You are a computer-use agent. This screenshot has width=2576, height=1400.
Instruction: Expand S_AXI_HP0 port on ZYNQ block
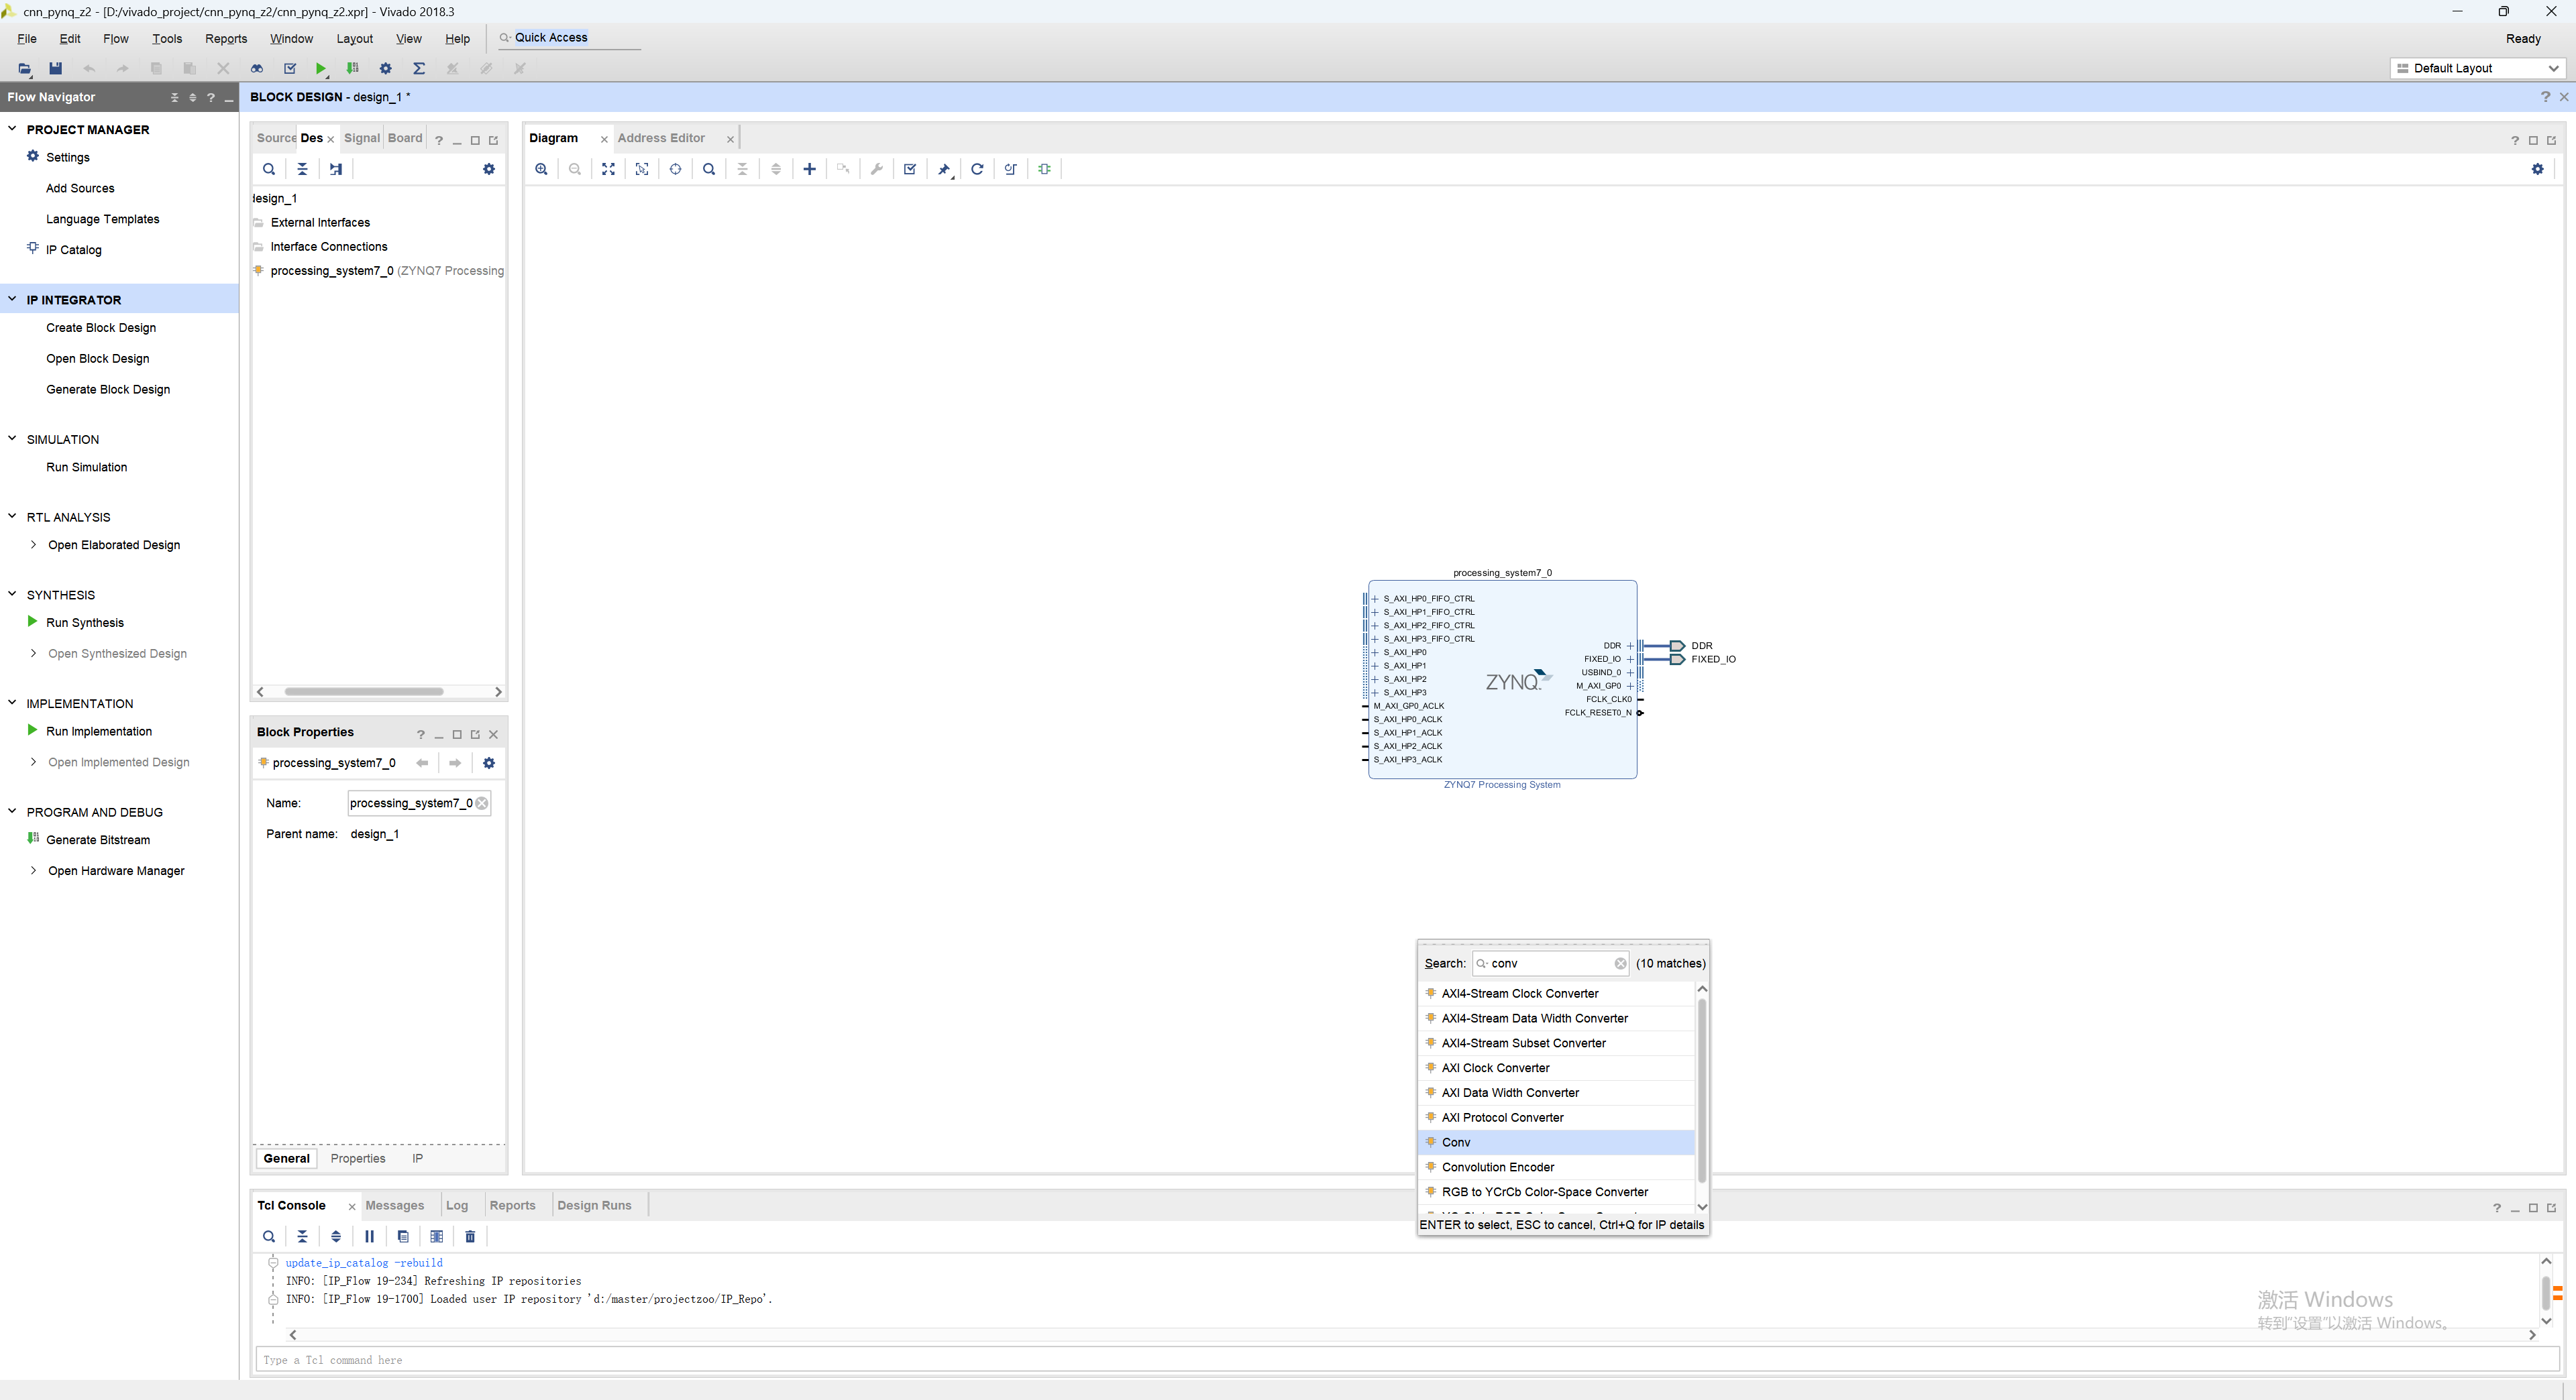pos(1375,652)
